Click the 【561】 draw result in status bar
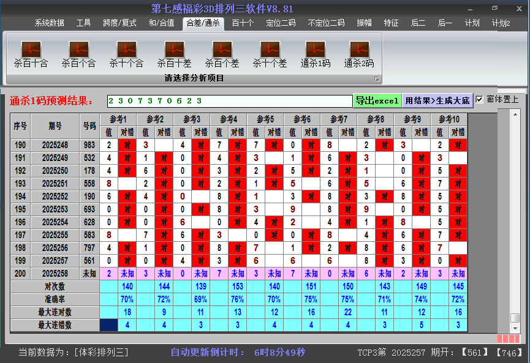 pos(475,353)
